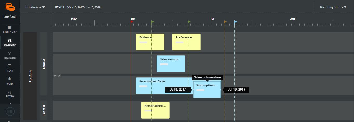This screenshot has width=354, height=122.
Task: Select the Sales records card
Action: pos(171,64)
